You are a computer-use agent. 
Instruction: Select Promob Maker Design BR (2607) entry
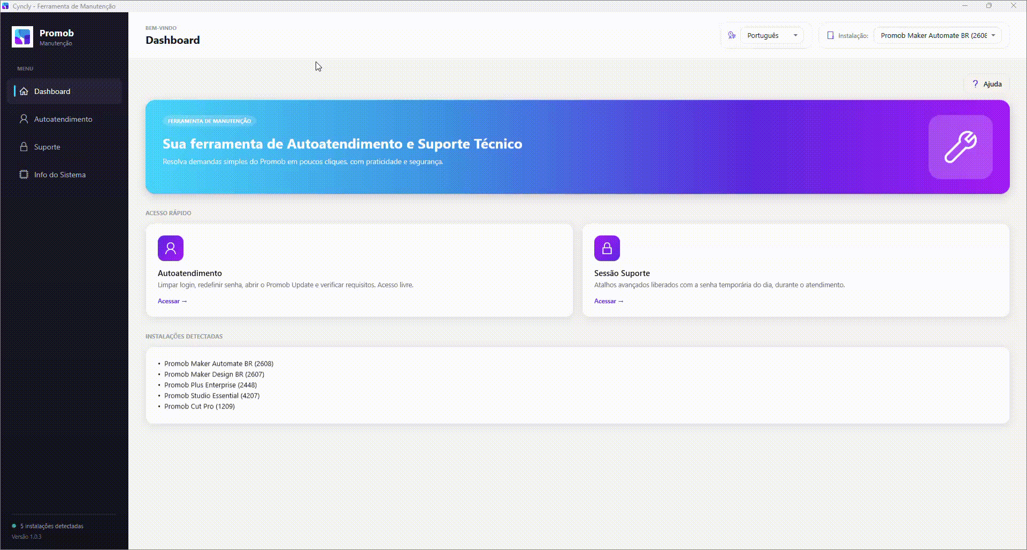pyautogui.click(x=214, y=374)
